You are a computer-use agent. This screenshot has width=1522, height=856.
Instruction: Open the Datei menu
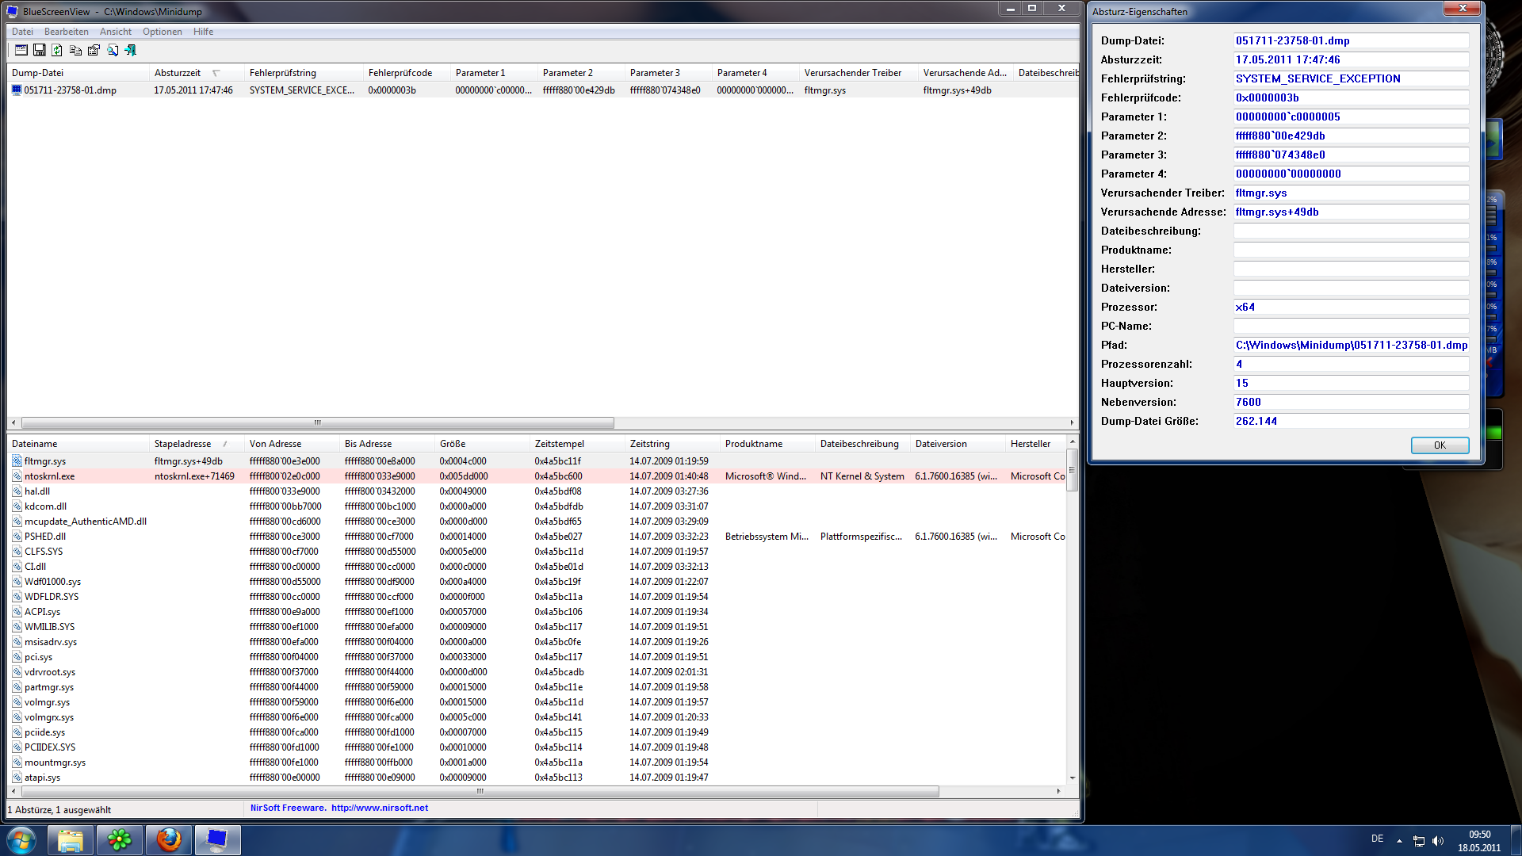click(x=22, y=32)
